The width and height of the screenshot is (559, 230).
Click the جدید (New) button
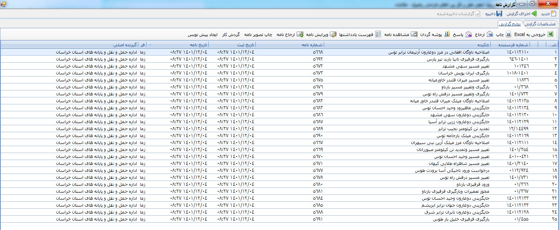click(x=548, y=14)
